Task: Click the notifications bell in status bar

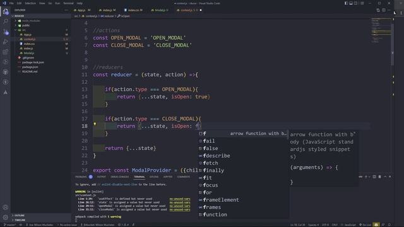Action: [x=389, y=224]
